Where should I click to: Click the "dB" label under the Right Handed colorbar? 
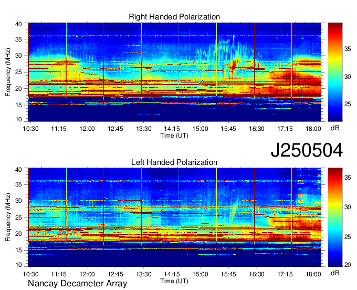click(335, 128)
